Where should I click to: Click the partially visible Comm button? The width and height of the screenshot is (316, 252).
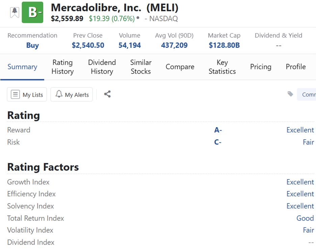point(306,94)
